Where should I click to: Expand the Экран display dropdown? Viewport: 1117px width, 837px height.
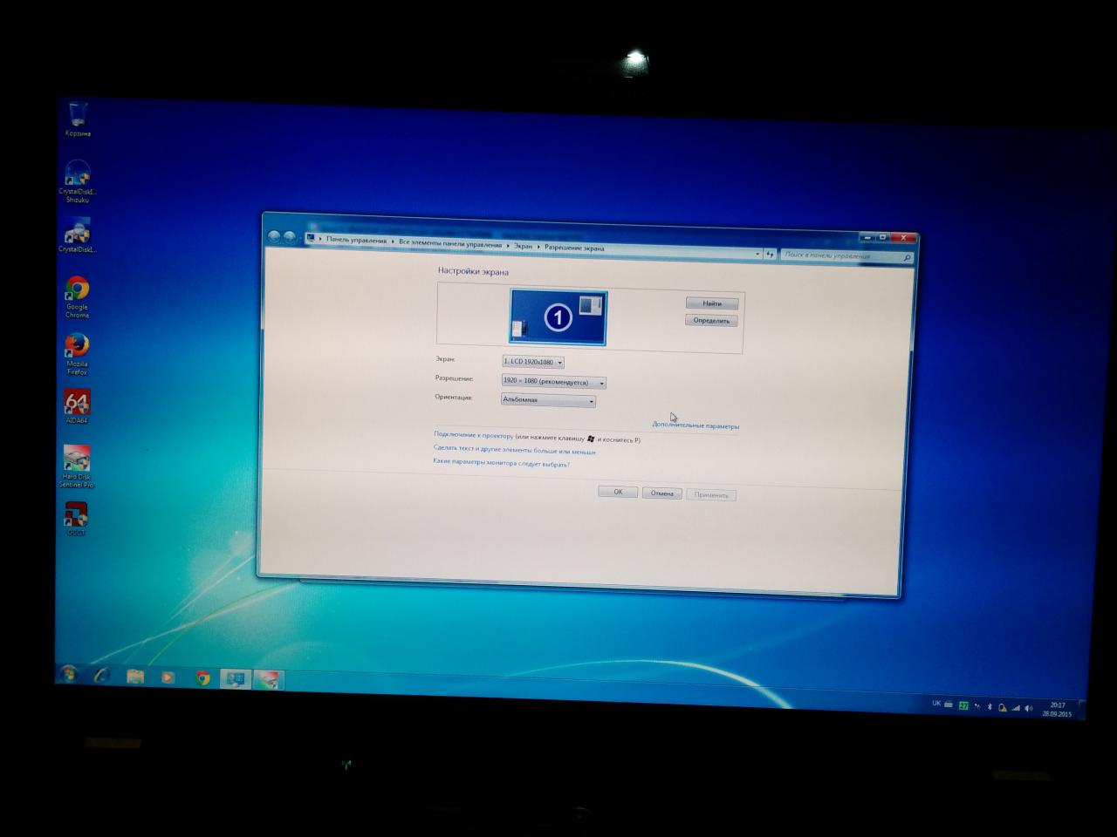tap(533, 362)
